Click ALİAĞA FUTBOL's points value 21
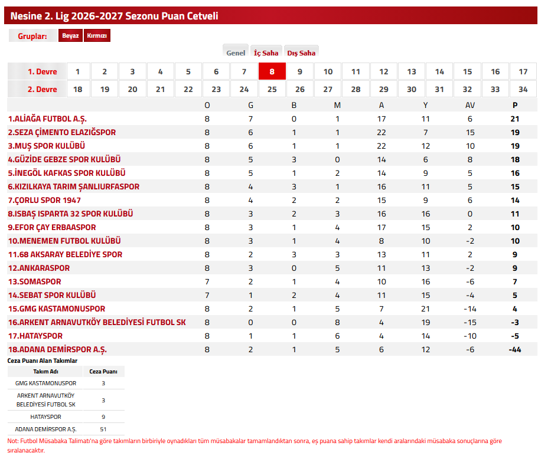 click(x=515, y=119)
